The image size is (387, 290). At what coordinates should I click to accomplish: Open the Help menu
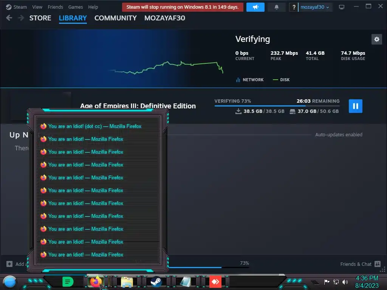[93, 7]
